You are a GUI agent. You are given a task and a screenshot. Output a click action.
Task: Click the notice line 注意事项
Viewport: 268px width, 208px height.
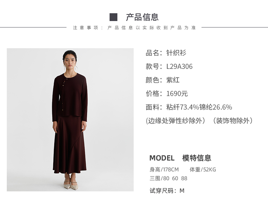point(134,28)
